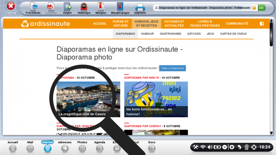Click the ordissinaute logo
This screenshot has width=276, height=155.
point(45,24)
